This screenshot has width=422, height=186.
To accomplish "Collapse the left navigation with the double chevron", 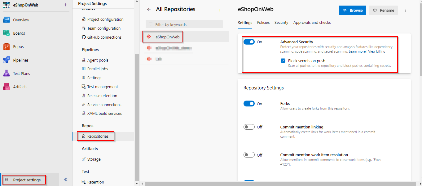I will [65, 180].
